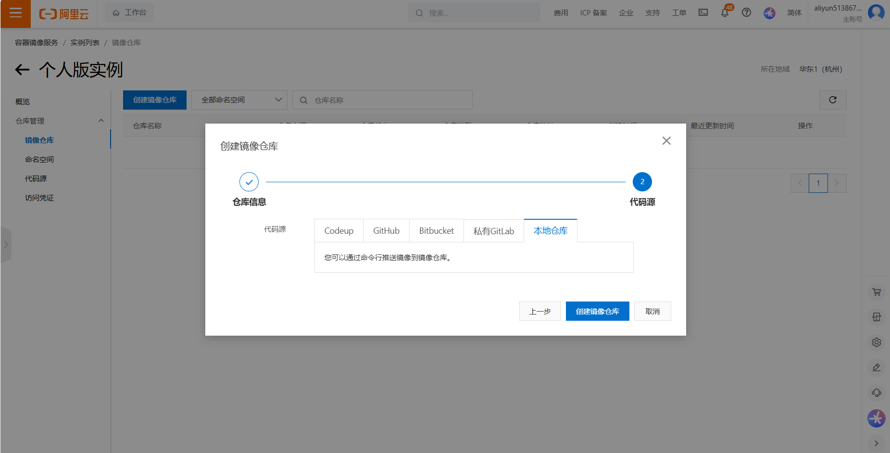Expand the collapsed left side panel handle

tap(6, 245)
